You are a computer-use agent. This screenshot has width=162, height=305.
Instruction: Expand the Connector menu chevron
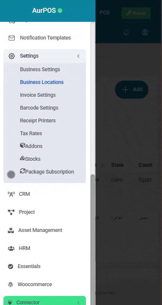(78, 302)
